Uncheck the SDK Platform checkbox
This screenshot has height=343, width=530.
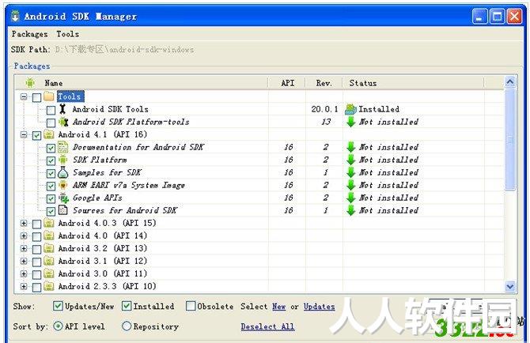tap(51, 160)
